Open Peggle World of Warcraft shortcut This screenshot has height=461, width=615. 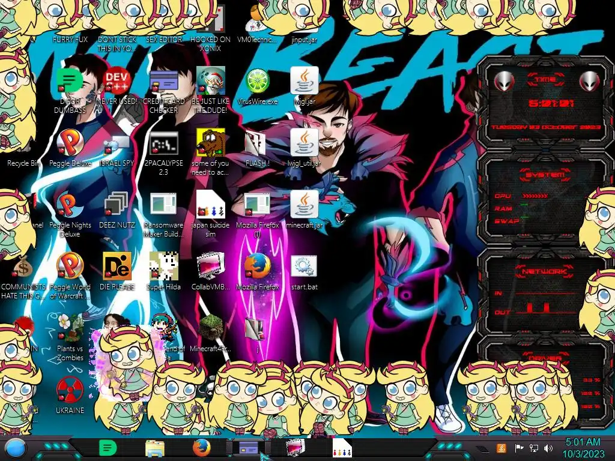[70, 266]
